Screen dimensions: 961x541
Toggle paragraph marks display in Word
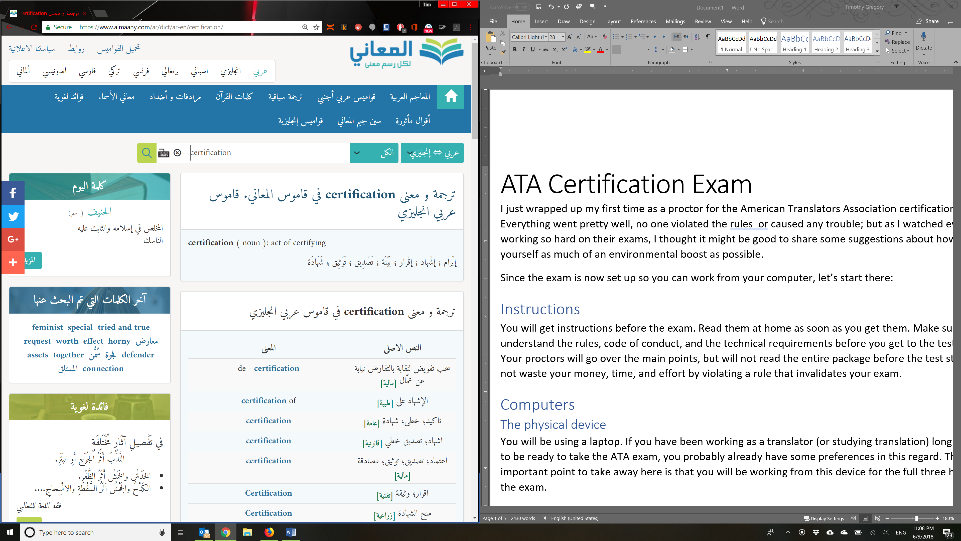[x=708, y=37]
